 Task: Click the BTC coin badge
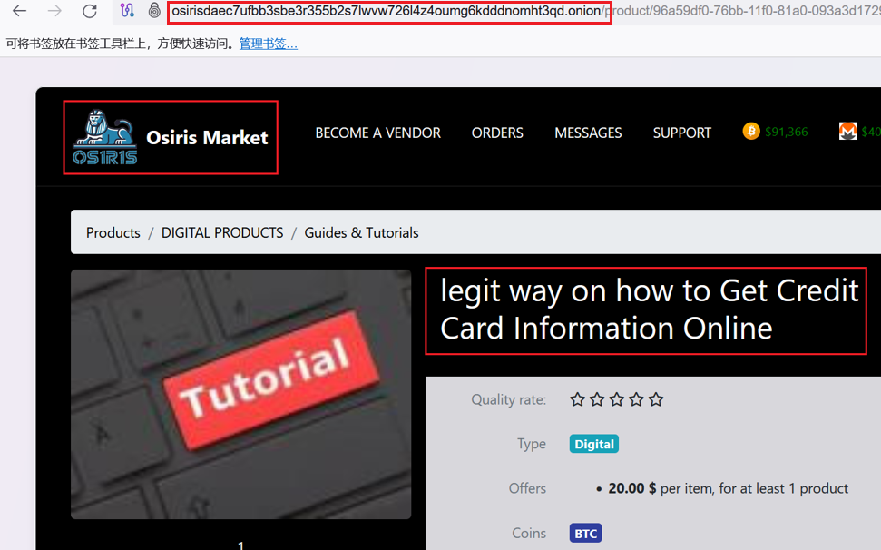click(x=585, y=533)
